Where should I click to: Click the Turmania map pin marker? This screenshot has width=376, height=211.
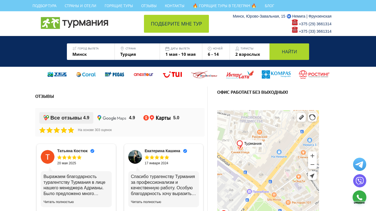point(240,145)
